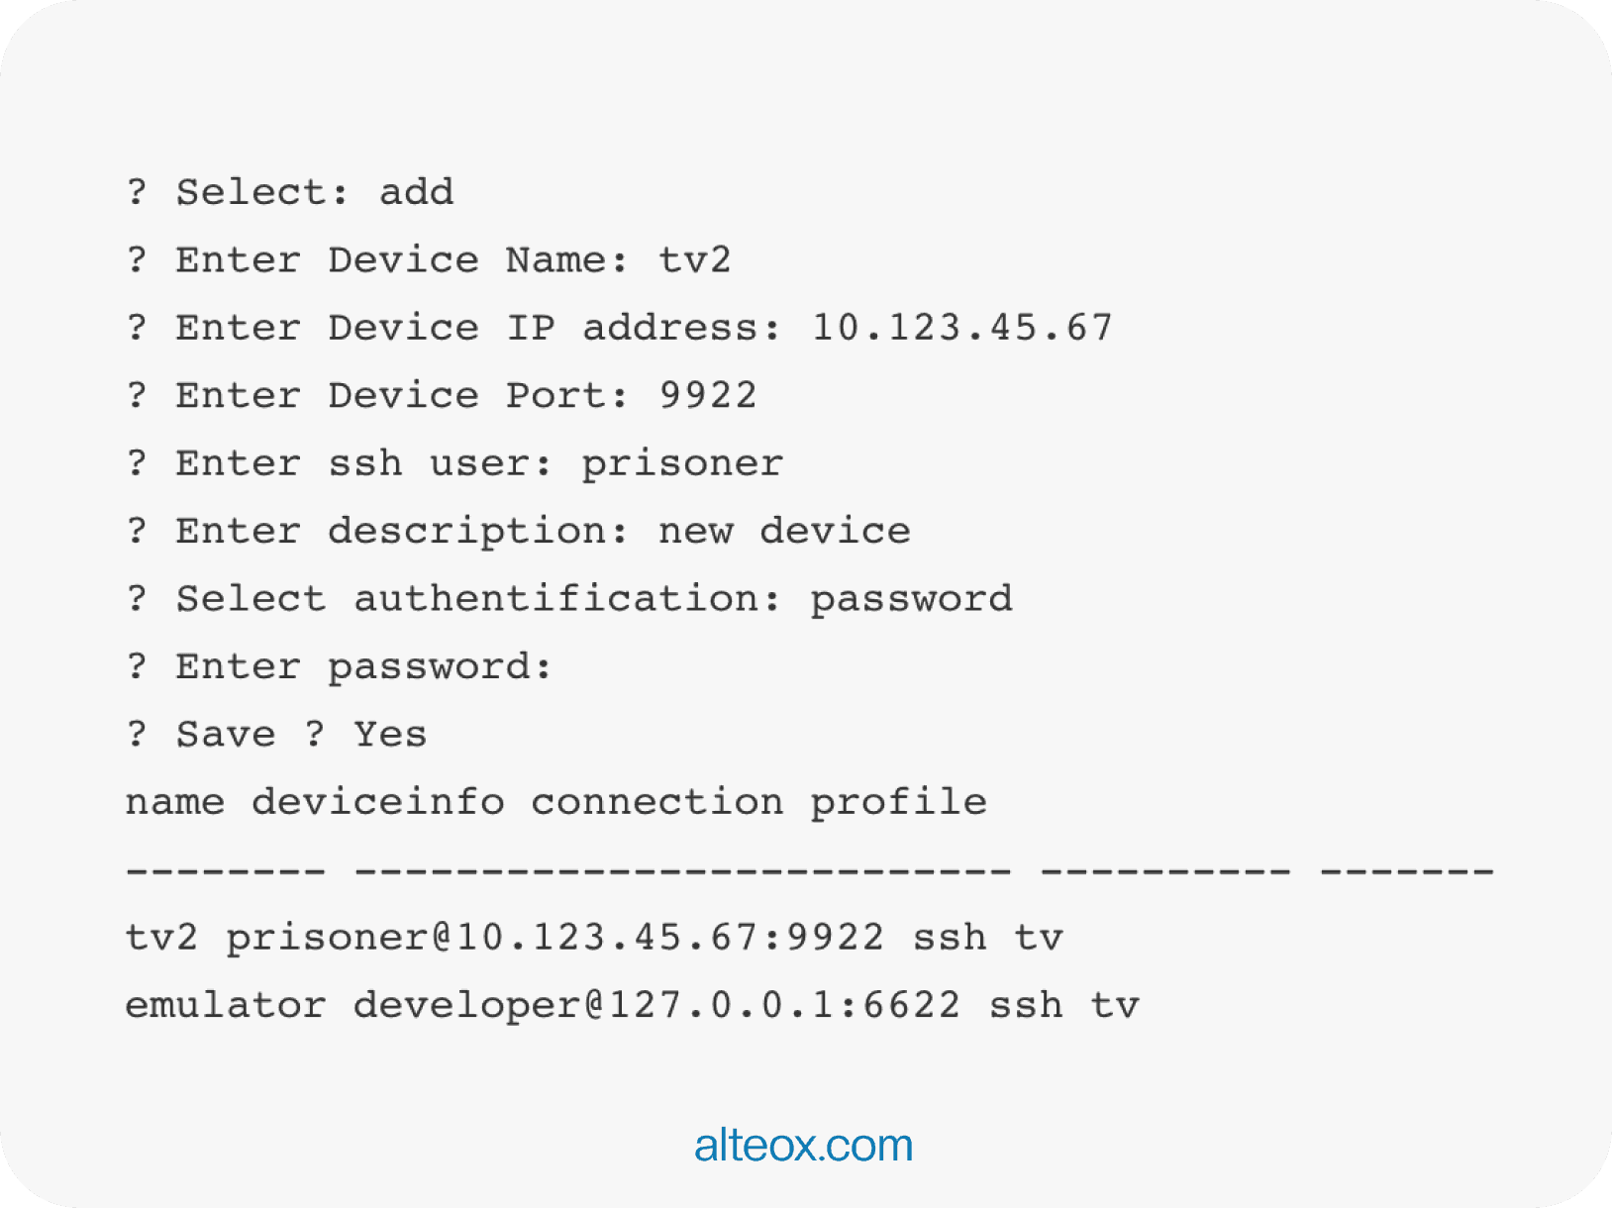Click the alteox.com link
Viewport: 1612px width, 1208px height.
(x=803, y=1146)
